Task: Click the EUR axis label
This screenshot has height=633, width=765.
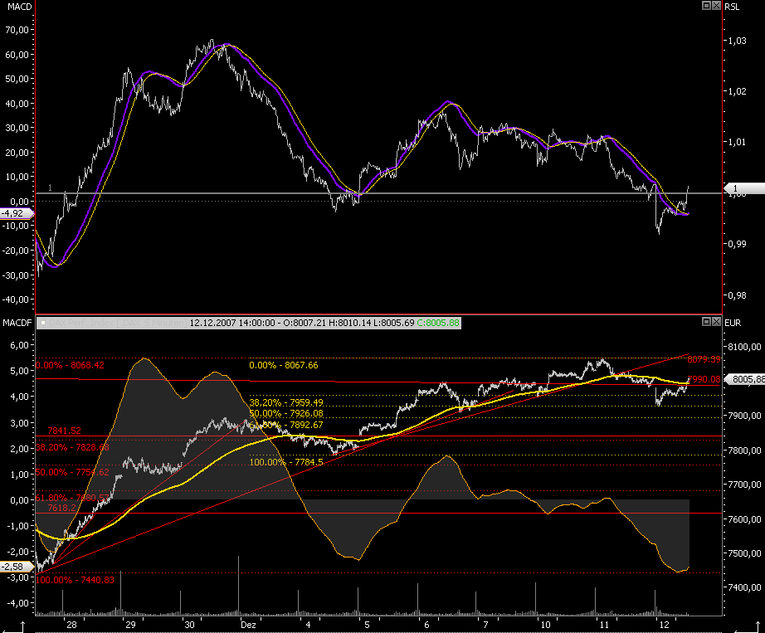Action: [733, 323]
